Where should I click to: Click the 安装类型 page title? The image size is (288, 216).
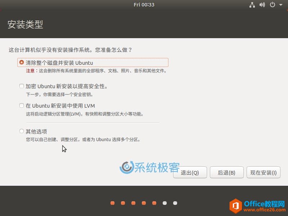[25, 24]
